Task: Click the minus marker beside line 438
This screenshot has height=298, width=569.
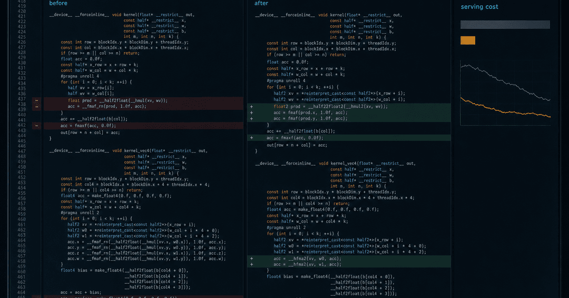Action: pos(37,107)
